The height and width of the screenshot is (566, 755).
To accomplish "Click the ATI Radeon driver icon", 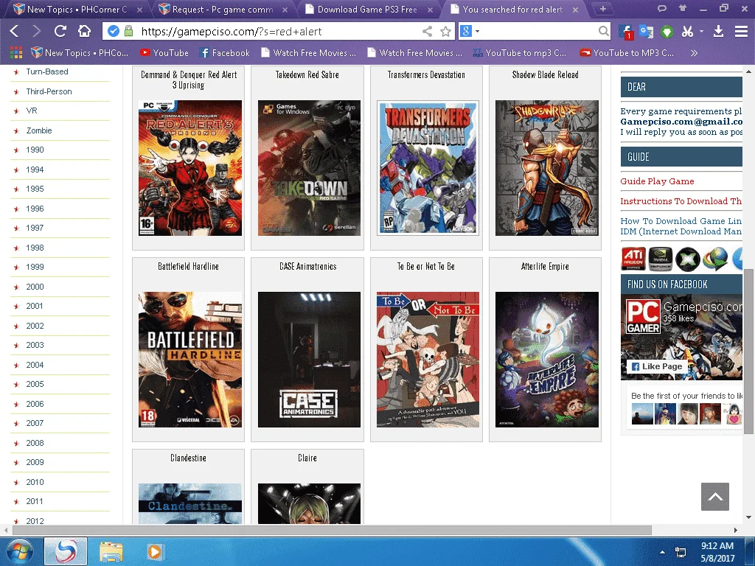I will pyautogui.click(x=633, y=259).
